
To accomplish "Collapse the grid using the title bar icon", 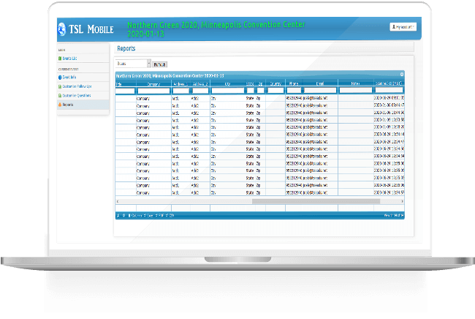I will point(400,75).
